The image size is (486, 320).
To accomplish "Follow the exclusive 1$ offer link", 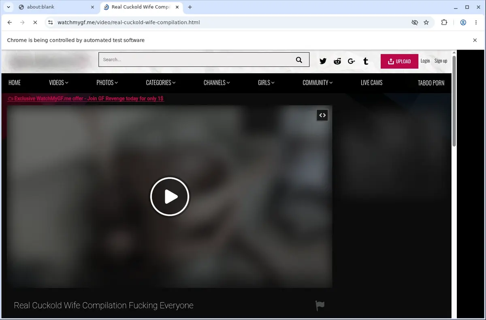I will tap(85, 98).
